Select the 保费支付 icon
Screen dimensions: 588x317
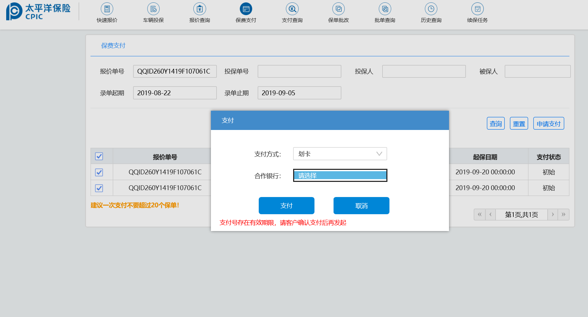[246, 9]
